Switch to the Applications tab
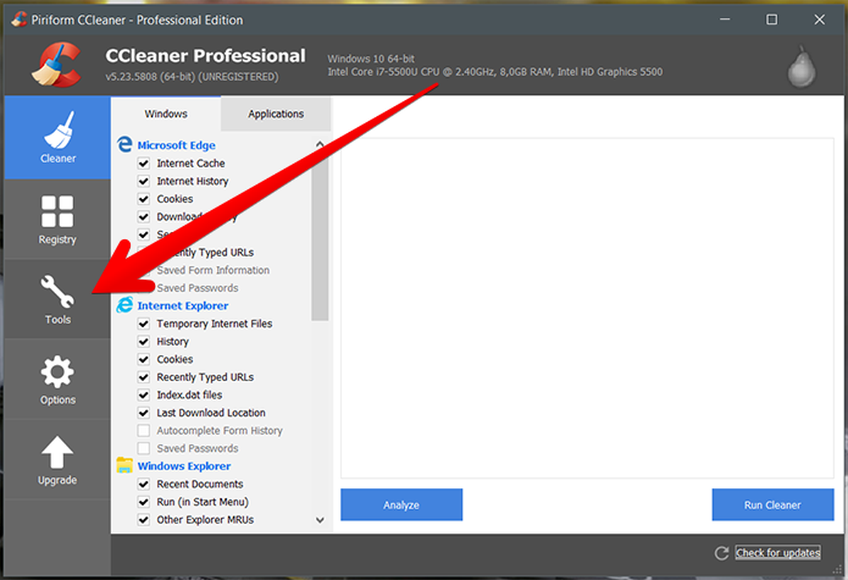This screenshot has width=848, height=580. pyautogui.click(x=276, y=114)
